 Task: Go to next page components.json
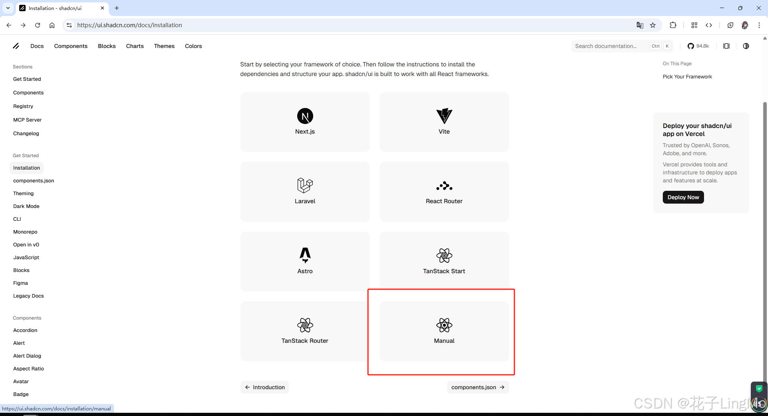coord(478,387)
